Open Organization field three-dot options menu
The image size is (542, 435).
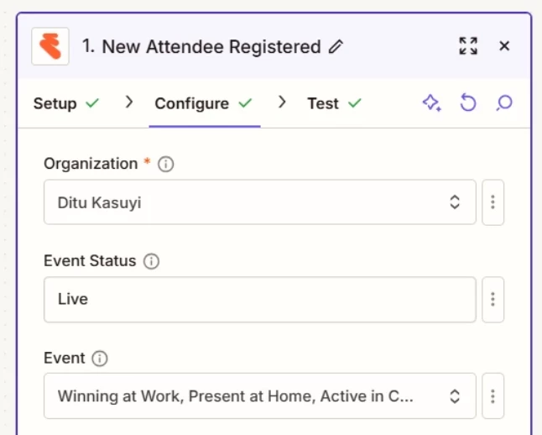tap(493, 202)
